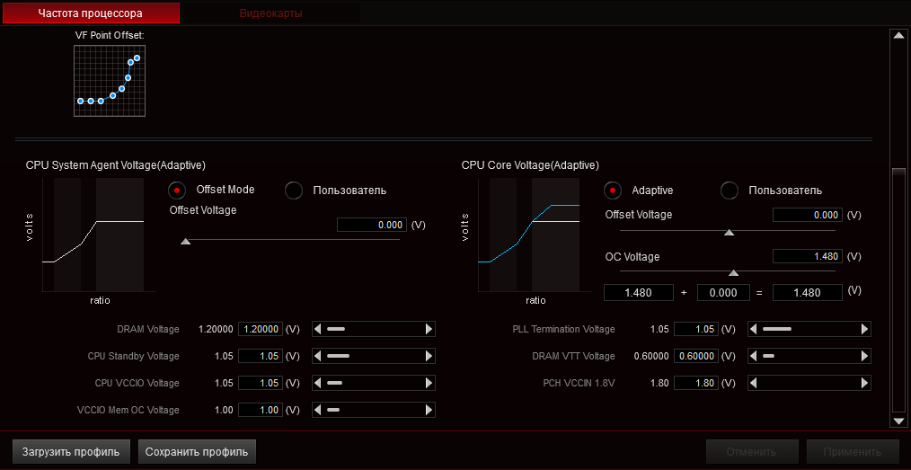Decrease CPU VCCIO Voltage with left arrow
This screenshot has width=911, height=470.
(318, 383)
